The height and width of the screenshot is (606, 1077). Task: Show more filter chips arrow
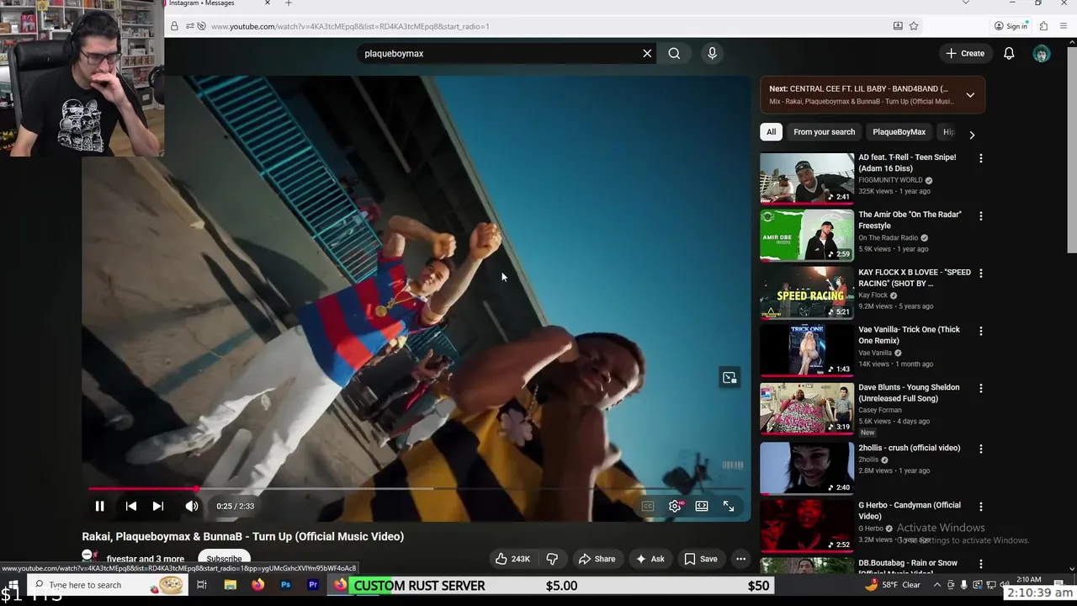[x=972, y=135]
